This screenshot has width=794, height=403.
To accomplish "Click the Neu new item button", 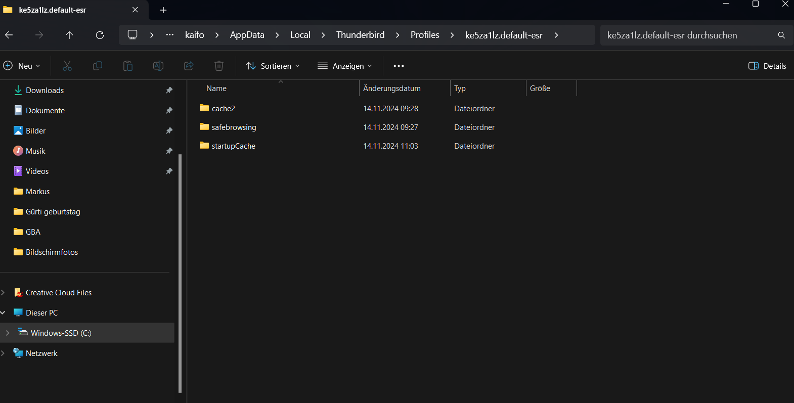I will (x=22, y=66).
